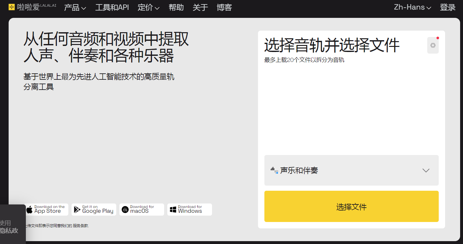Viewport: 463px width, 244px height.
Task: Click the Google Play triangle icon
Action: (x=77, y=210)
